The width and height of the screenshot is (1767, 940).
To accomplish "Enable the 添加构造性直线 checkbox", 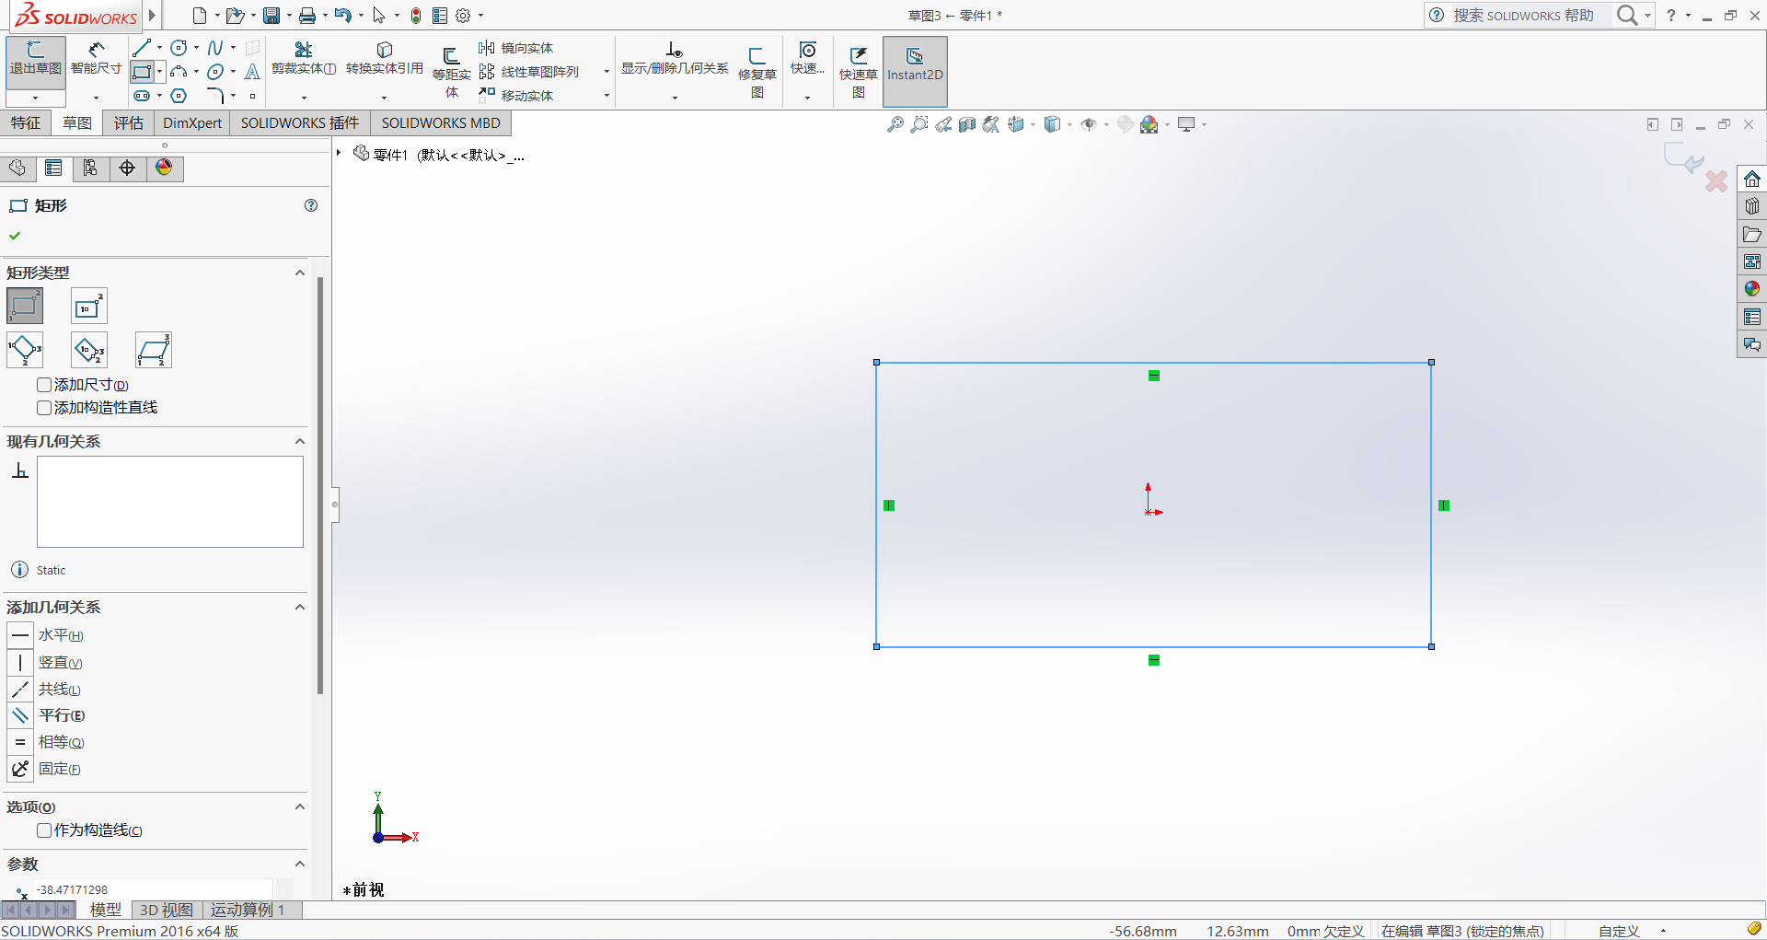I will [44, 408].
